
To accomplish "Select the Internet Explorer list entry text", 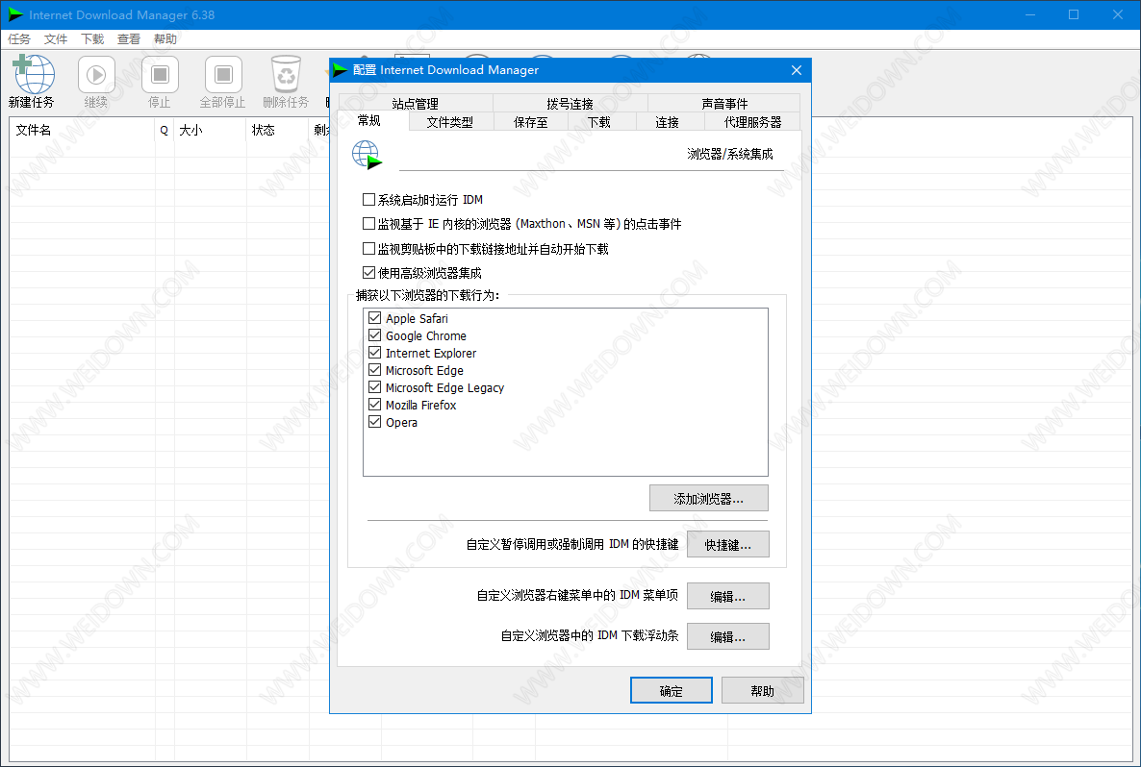I will [431, 354].
